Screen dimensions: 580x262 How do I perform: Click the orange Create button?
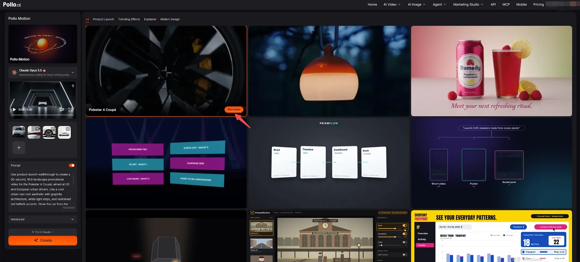[x=43, y=240]
